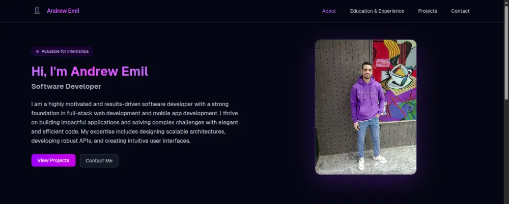Click the Software Developer subtitle
The image size is (509, 204).
point(66,86)
